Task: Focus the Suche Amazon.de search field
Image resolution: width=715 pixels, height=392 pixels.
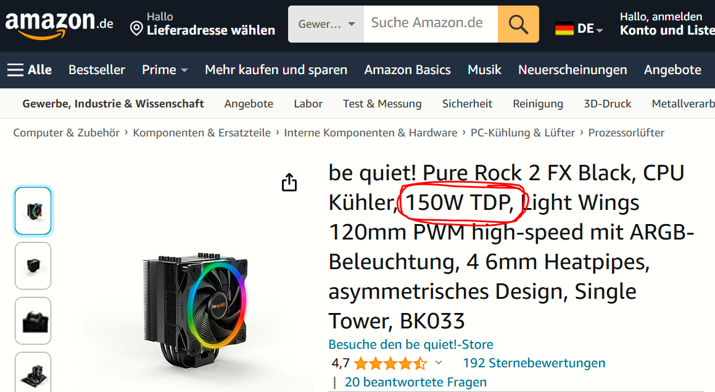Action: pos(431,24)
